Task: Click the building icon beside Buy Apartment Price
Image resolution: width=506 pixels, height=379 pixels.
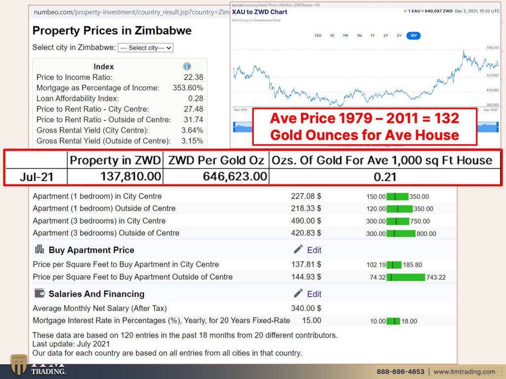Action: pos(39,249)
